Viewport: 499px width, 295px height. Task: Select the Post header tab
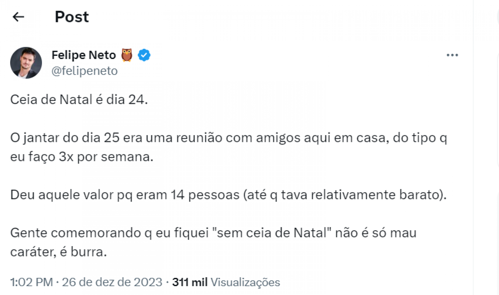coord(72,16)
